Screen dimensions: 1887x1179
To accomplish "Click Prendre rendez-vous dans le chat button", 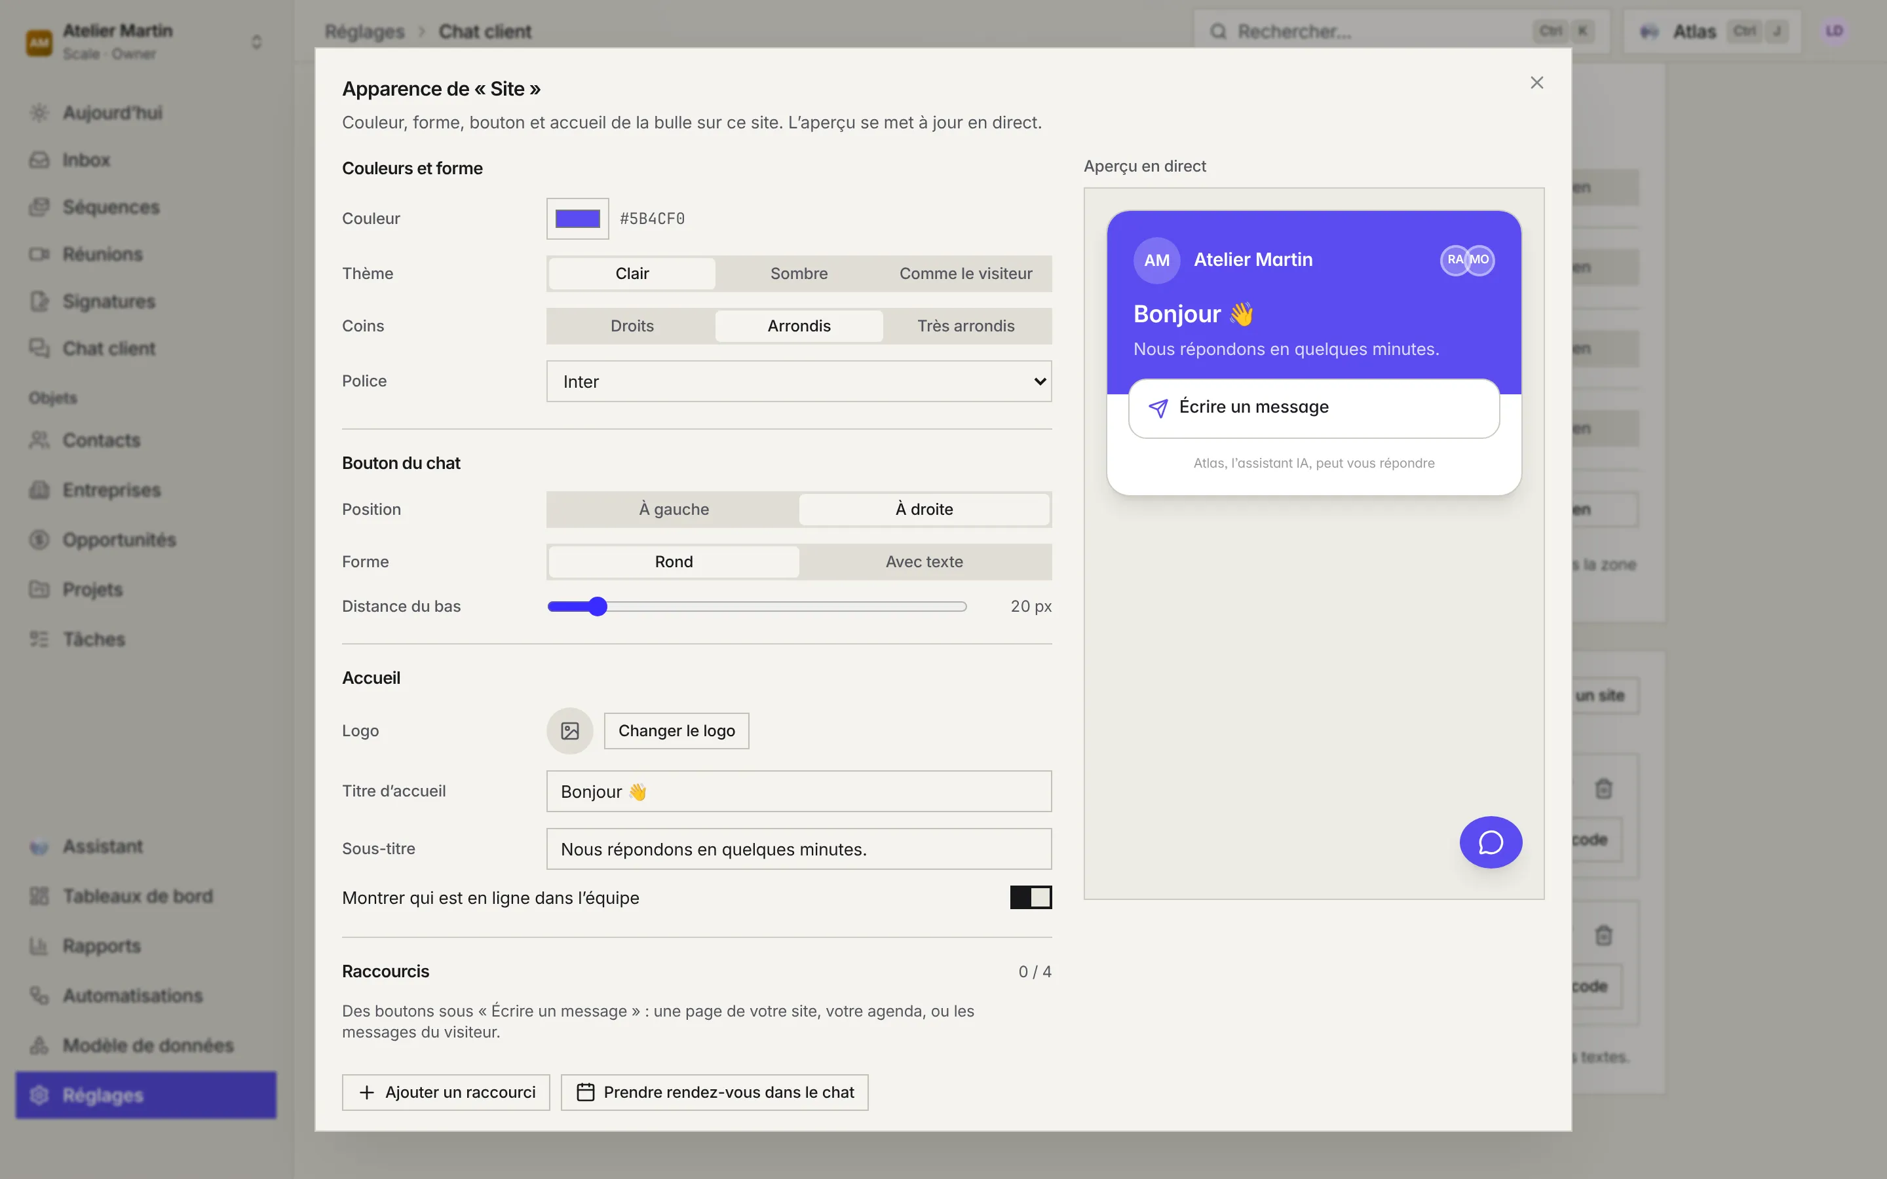I will coord(714,1092).
